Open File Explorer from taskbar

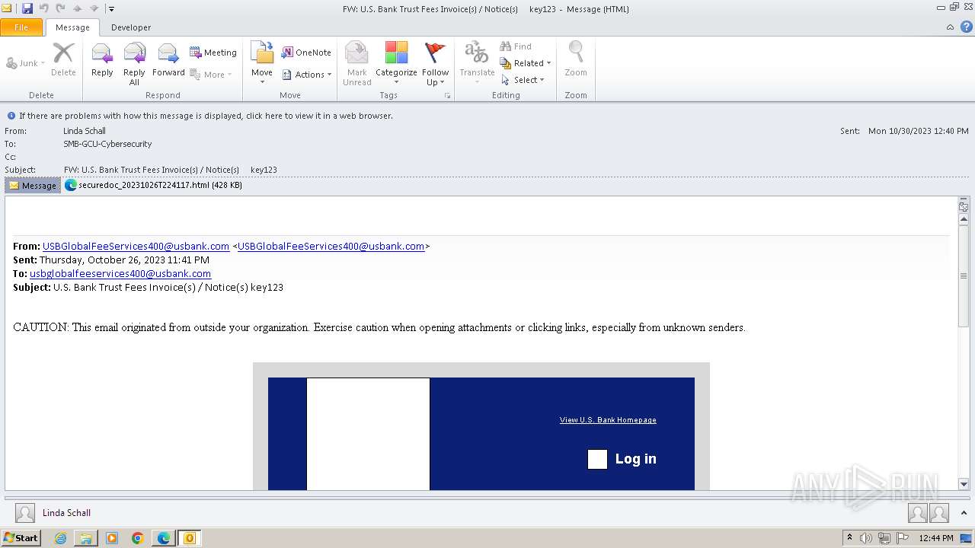point(86,538)
